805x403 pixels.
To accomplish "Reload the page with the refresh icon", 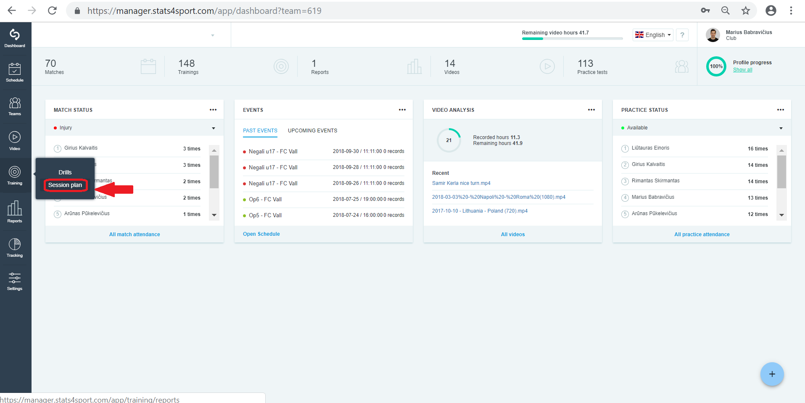I will pyautogui.click(x=52, y=11).
